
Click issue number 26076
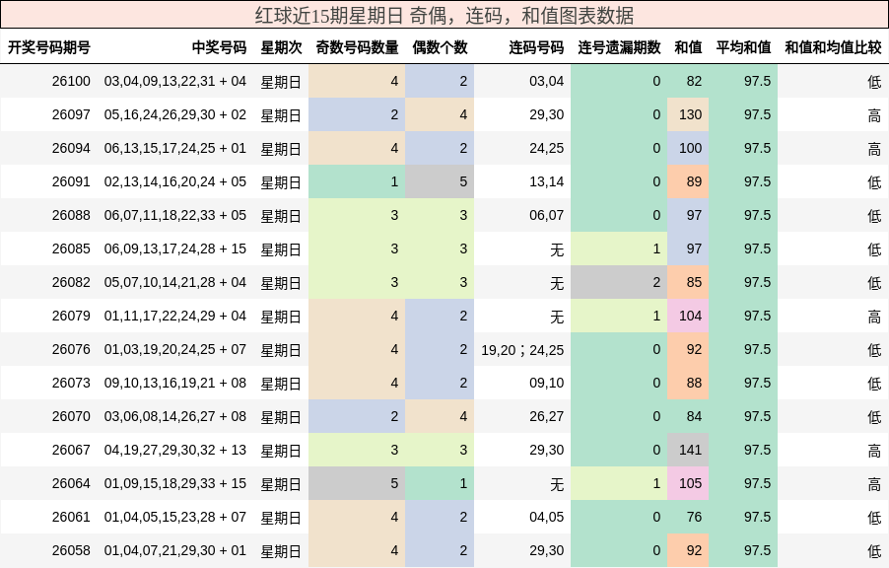(71, 349)
